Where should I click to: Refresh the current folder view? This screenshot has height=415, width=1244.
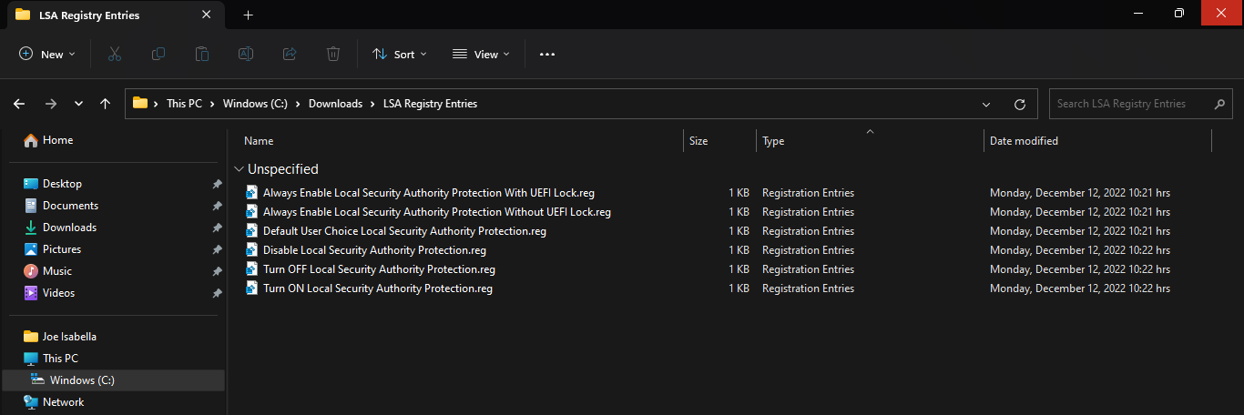1020,104
